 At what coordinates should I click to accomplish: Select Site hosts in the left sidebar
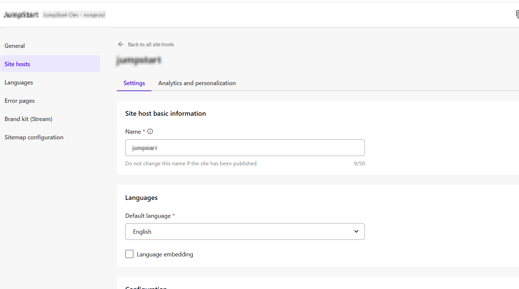tap(17, 64)
